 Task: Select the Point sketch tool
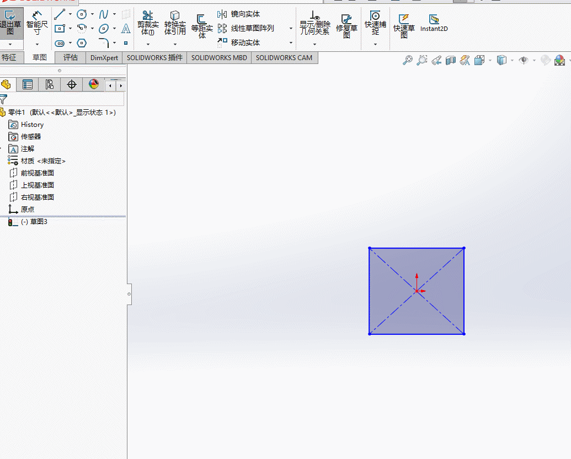pos(126,43)
